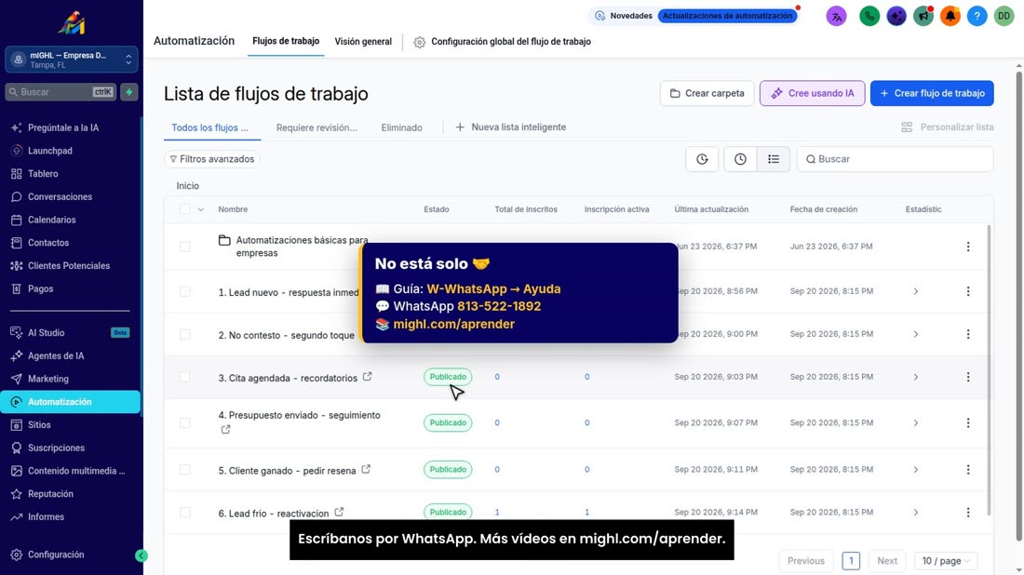Open the language translate icon
Screen dimensions: 1024x575
pyautogui.click(x=837, y=17)
